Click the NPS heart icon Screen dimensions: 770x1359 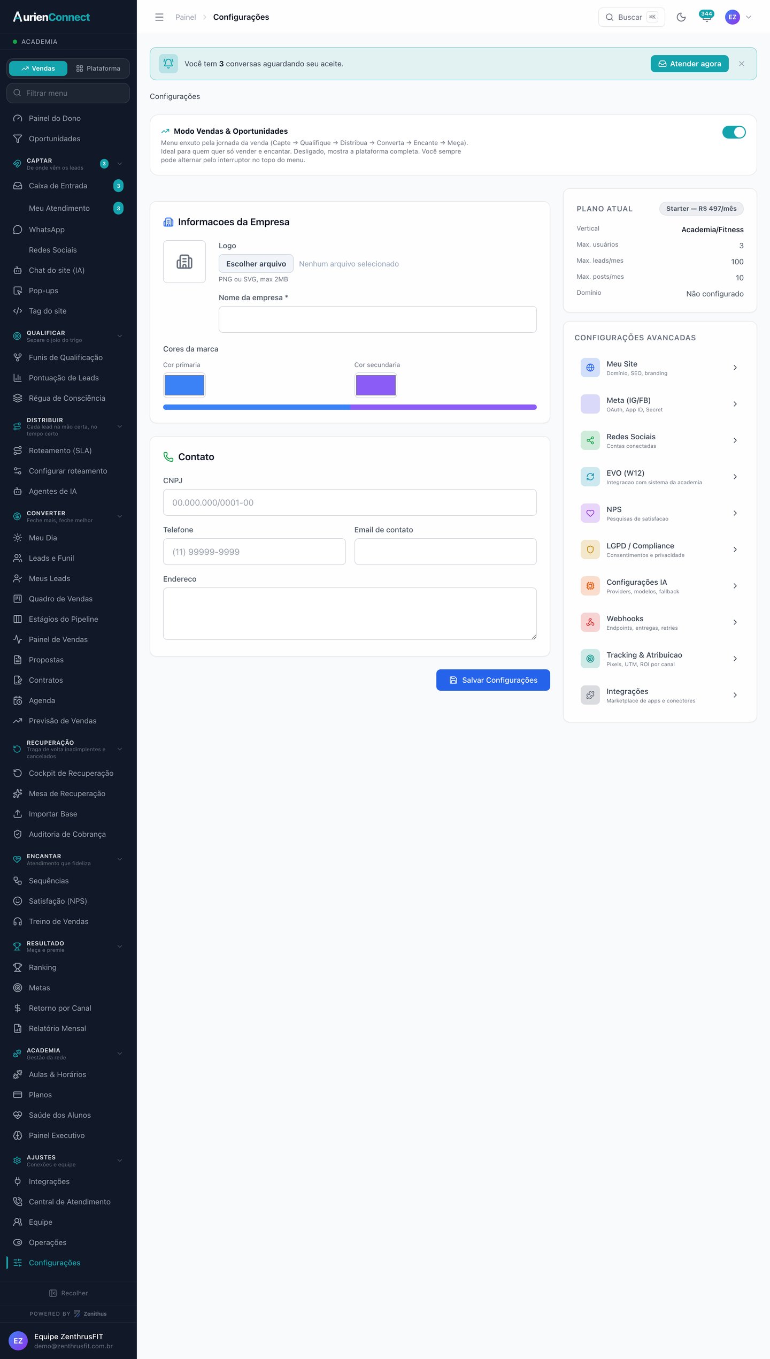tap(590, 513)
